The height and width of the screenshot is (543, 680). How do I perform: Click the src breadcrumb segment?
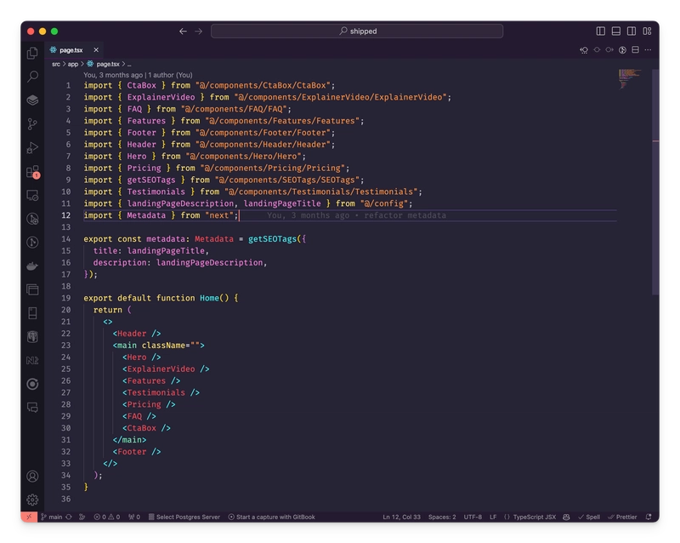(x=56, y=64)
